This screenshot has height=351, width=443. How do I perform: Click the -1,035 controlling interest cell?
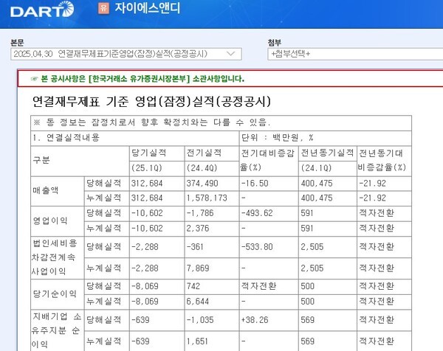coord(212,320)
